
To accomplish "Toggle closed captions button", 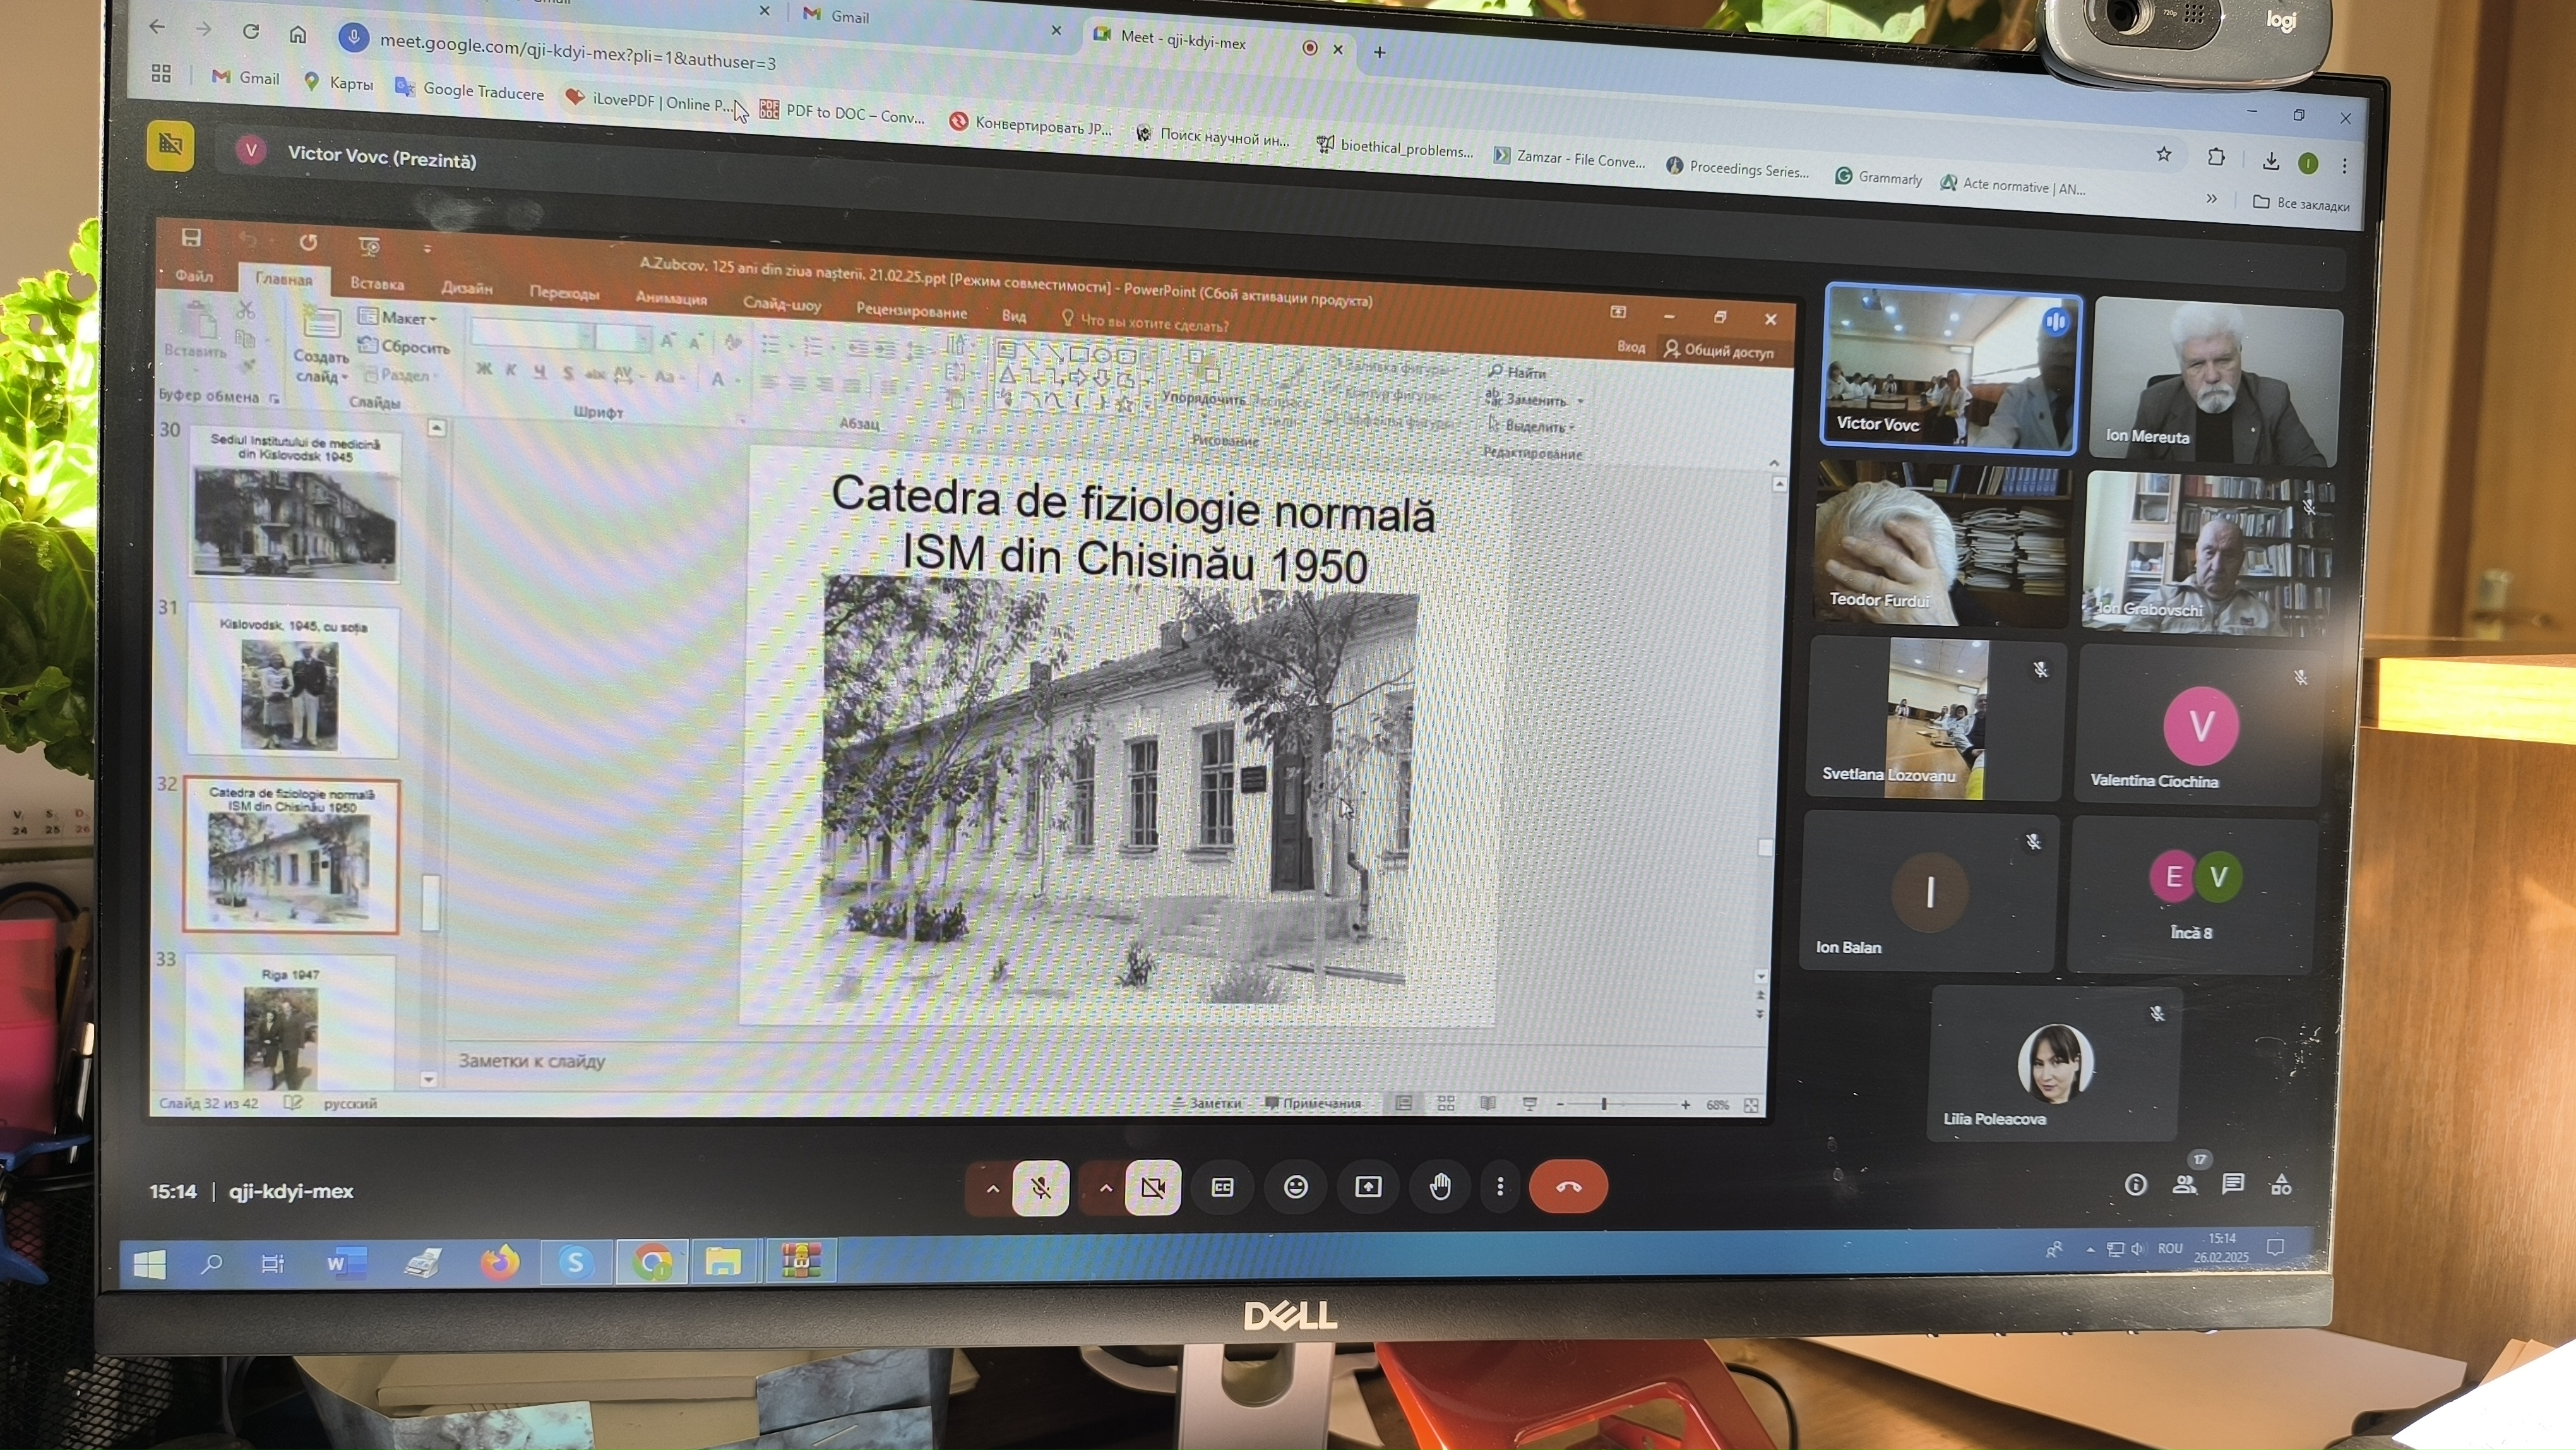I will pos(1222,1187).
